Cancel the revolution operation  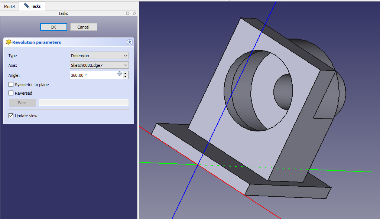[83, 27]
